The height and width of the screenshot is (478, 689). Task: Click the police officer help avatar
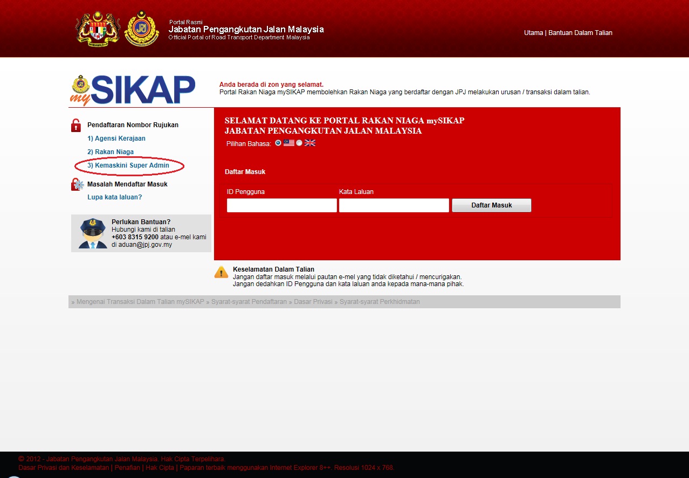tap(93, 233)
